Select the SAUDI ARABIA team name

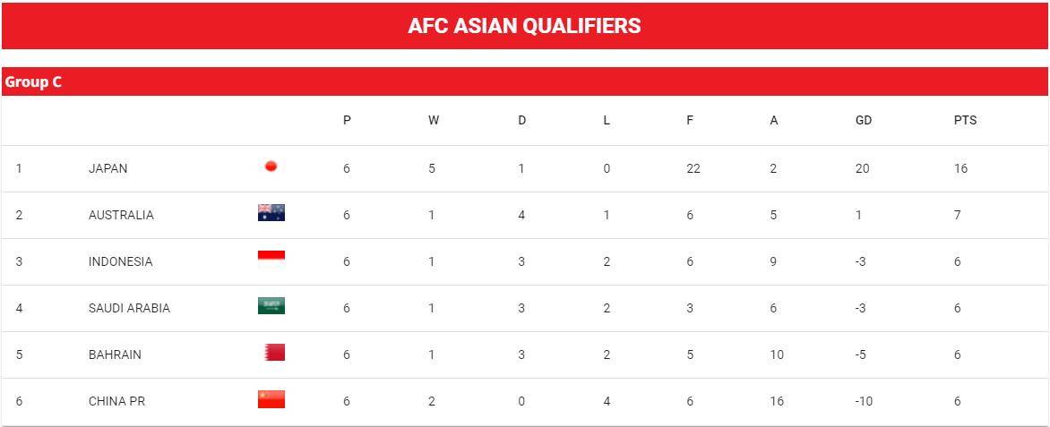click(129, 308)
